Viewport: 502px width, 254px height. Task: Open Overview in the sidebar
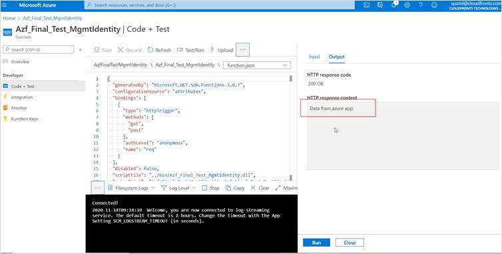(20, 61)
